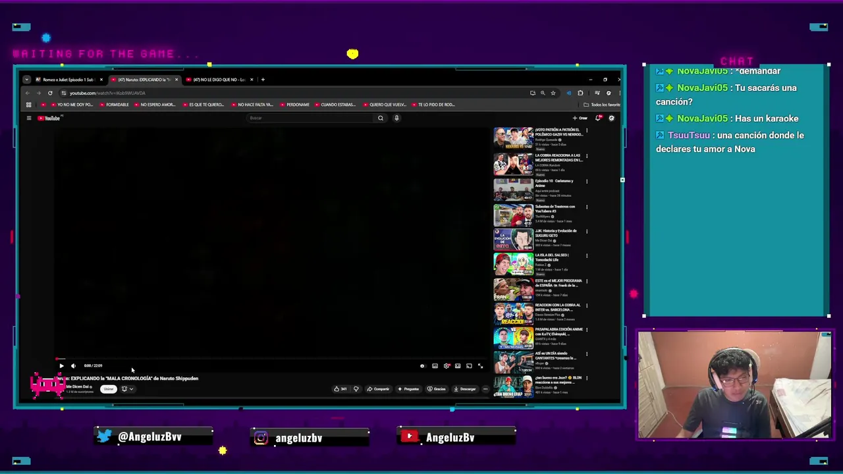Viewport: 843px width, 474px height.
Task: Click the Compartir share button
Action: (x=378, y=389)
